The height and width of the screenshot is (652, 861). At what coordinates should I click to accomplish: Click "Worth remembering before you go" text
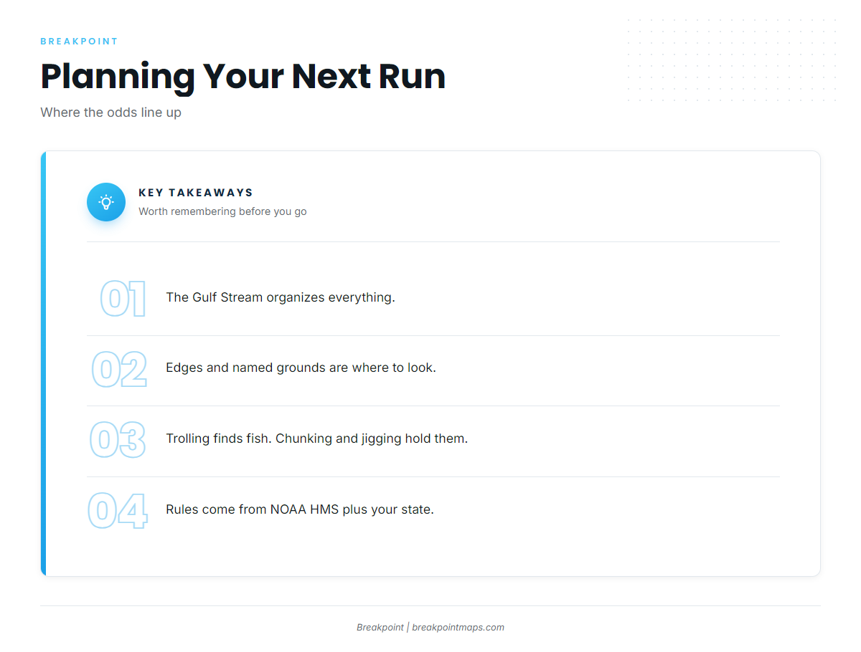tap(222, 211)
